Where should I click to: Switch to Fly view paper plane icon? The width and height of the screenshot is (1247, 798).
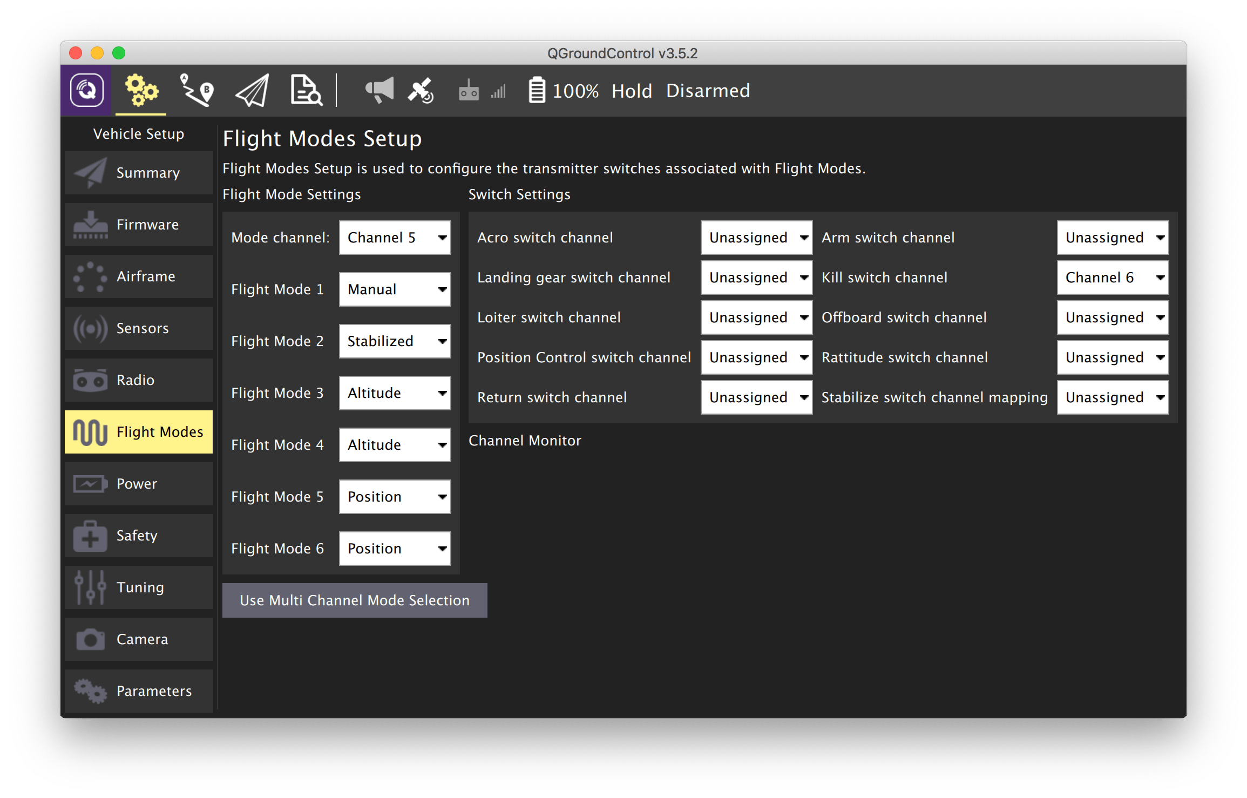point(252,90)
